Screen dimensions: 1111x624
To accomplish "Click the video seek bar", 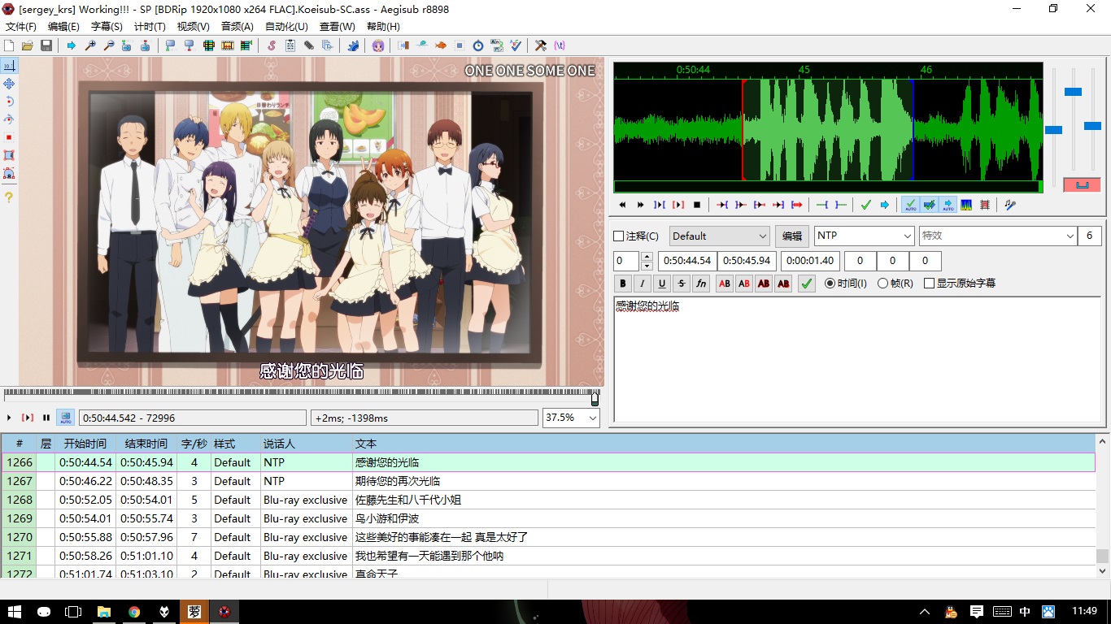I will point(301,396).
